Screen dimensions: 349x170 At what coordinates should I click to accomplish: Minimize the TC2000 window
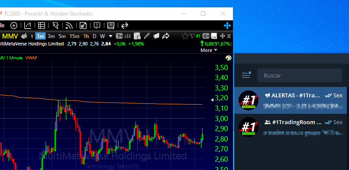(x=184, y=13)
